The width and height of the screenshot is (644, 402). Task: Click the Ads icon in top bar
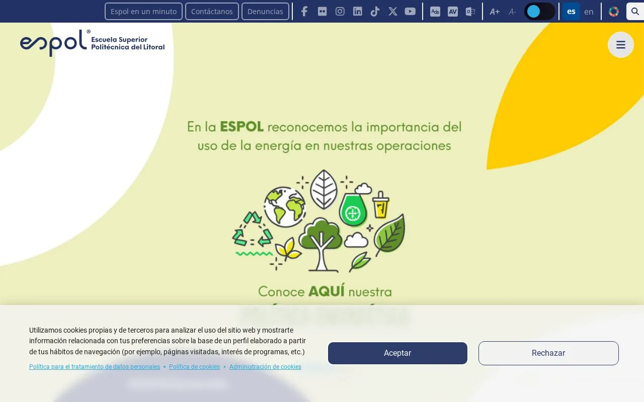pos(435,11)
